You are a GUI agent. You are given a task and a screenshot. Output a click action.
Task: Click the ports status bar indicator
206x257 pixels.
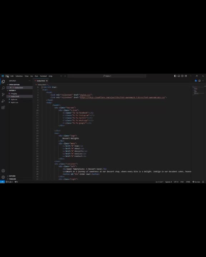pos(16,182)
